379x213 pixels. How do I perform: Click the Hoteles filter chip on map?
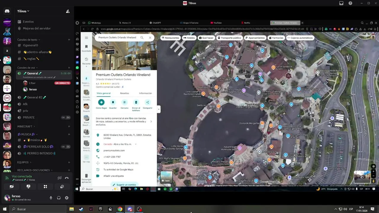[x=189, y=38]
